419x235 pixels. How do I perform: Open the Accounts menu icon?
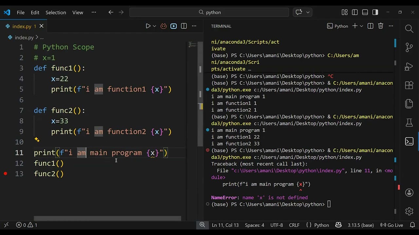[x=409, y=193]
